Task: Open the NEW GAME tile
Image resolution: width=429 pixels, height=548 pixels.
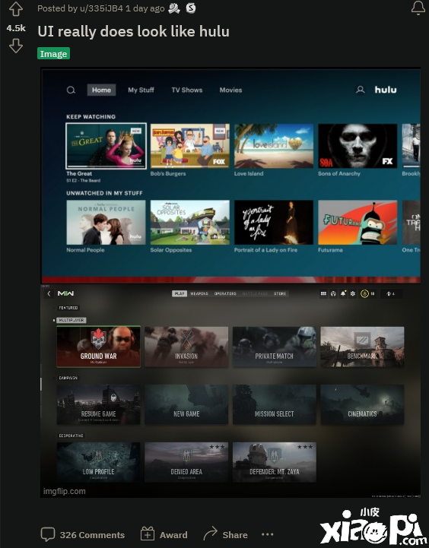Action: (x=186, y=404)
